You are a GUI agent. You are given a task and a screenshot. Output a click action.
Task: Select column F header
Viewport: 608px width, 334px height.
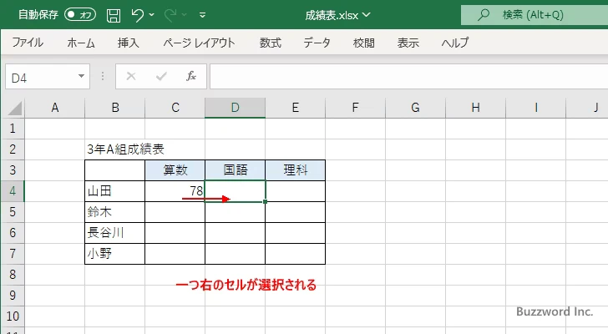[x=355, y=108]
